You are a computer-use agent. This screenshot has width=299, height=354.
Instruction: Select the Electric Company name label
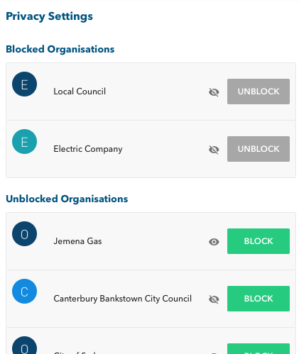[88, 149]
